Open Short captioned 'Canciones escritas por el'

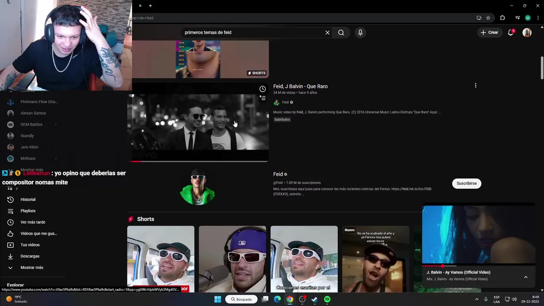click(x=304, y=259)
